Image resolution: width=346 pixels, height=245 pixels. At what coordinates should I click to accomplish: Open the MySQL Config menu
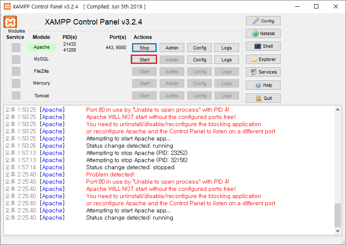200,60
